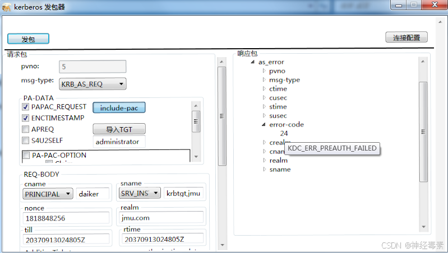
Task: Click response tree scroll up arrow
Action: coord(423,62)
